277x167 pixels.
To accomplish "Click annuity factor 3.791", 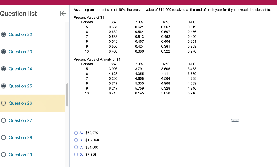I will tap(139, 69).
